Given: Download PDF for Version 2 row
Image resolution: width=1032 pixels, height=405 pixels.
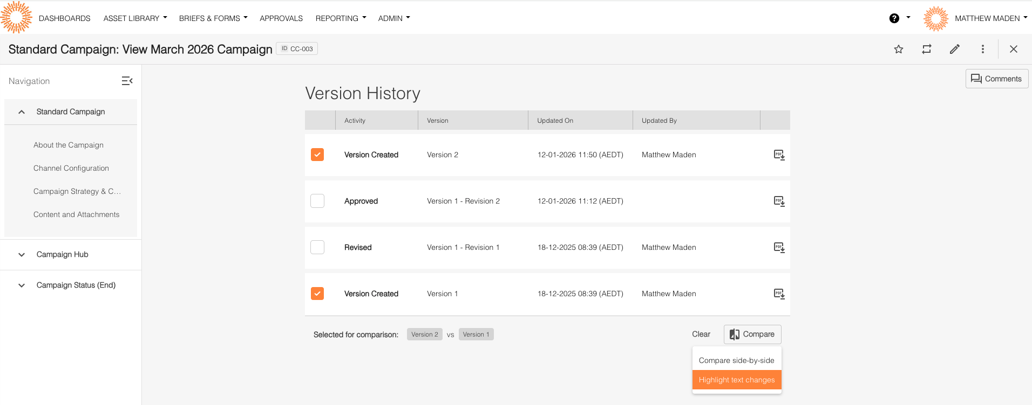Looking at the screenshot, I should coord(779,155).
